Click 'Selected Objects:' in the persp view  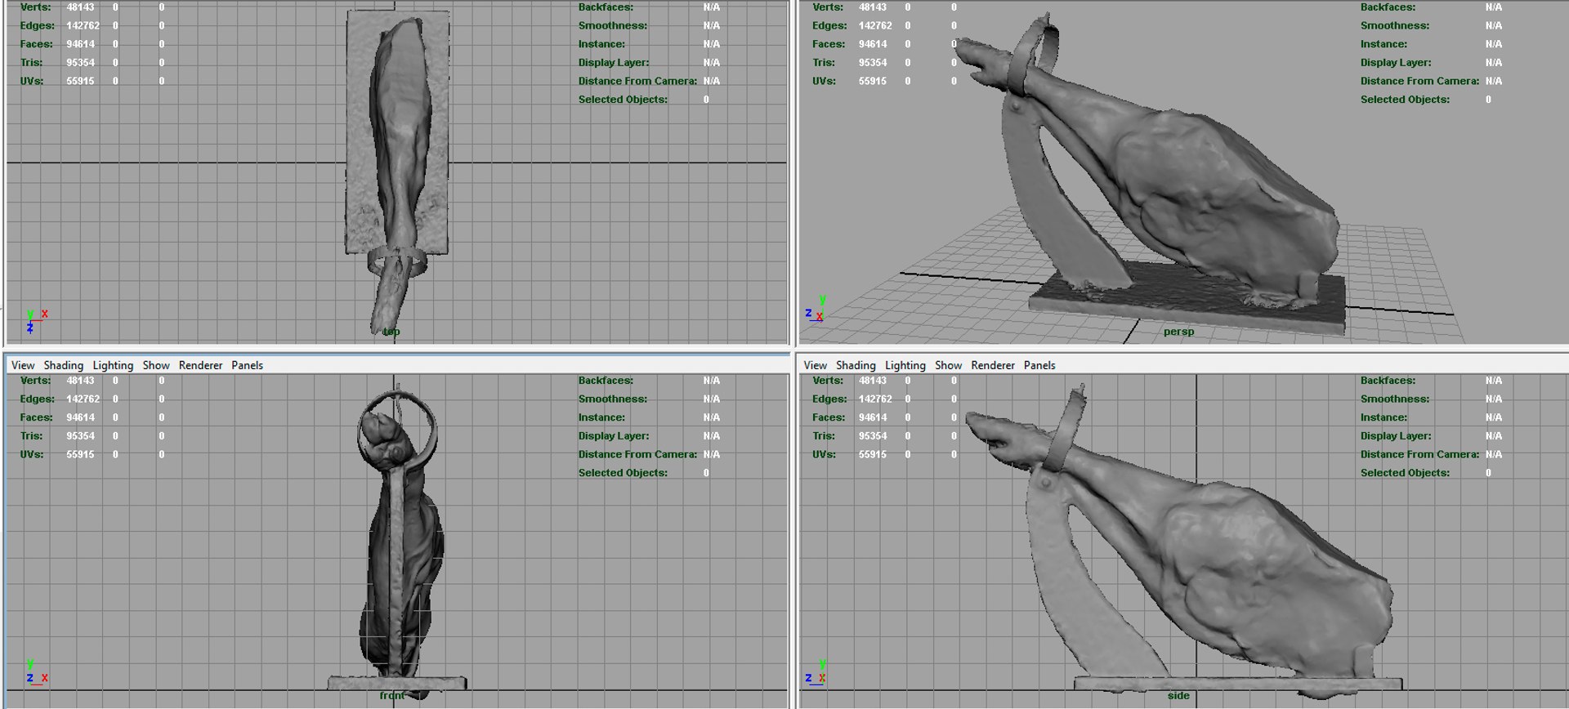(x=1406, y=100)
